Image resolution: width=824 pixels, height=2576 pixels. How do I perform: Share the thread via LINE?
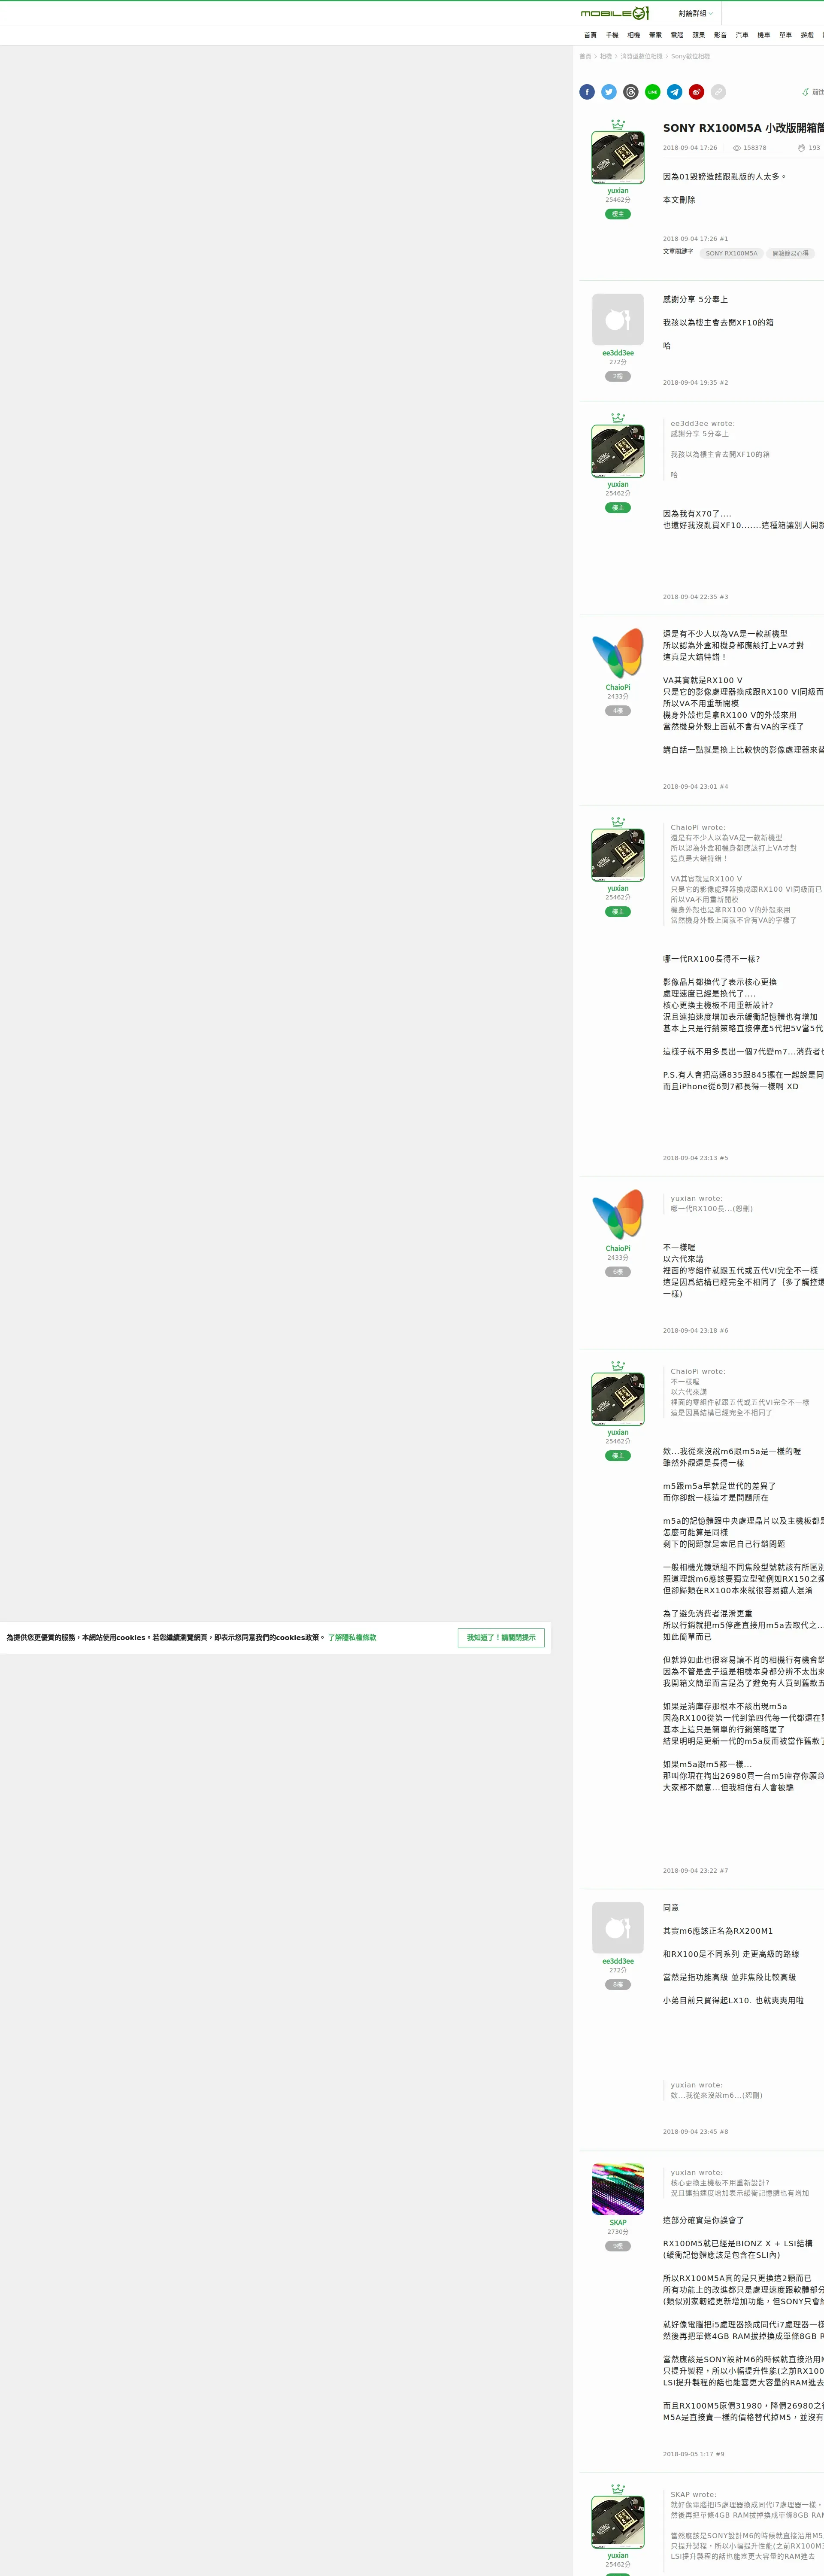coord(653,92)
